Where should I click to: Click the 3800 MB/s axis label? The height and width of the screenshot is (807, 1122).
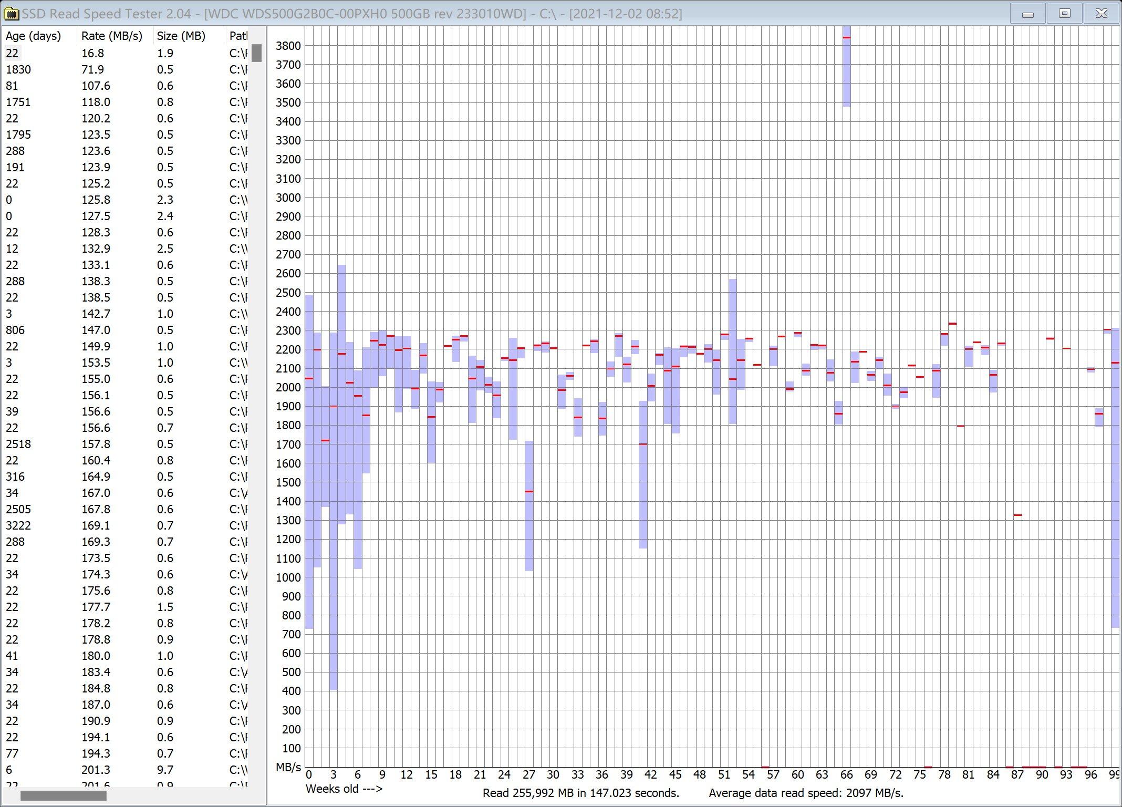[288, 46]
